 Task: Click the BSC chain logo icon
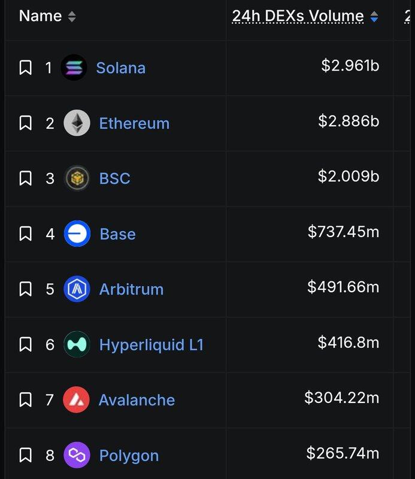click(77, 178)
